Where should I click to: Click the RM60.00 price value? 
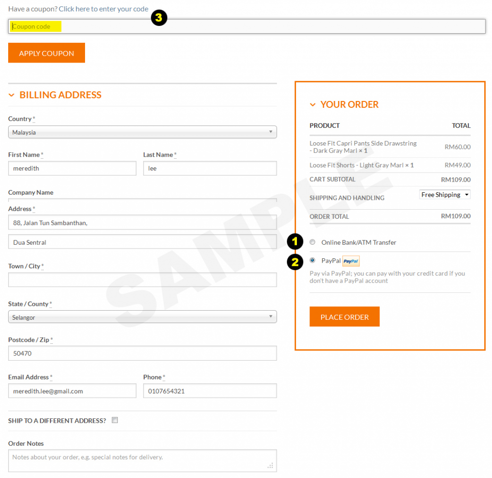(x=457, y=147)
